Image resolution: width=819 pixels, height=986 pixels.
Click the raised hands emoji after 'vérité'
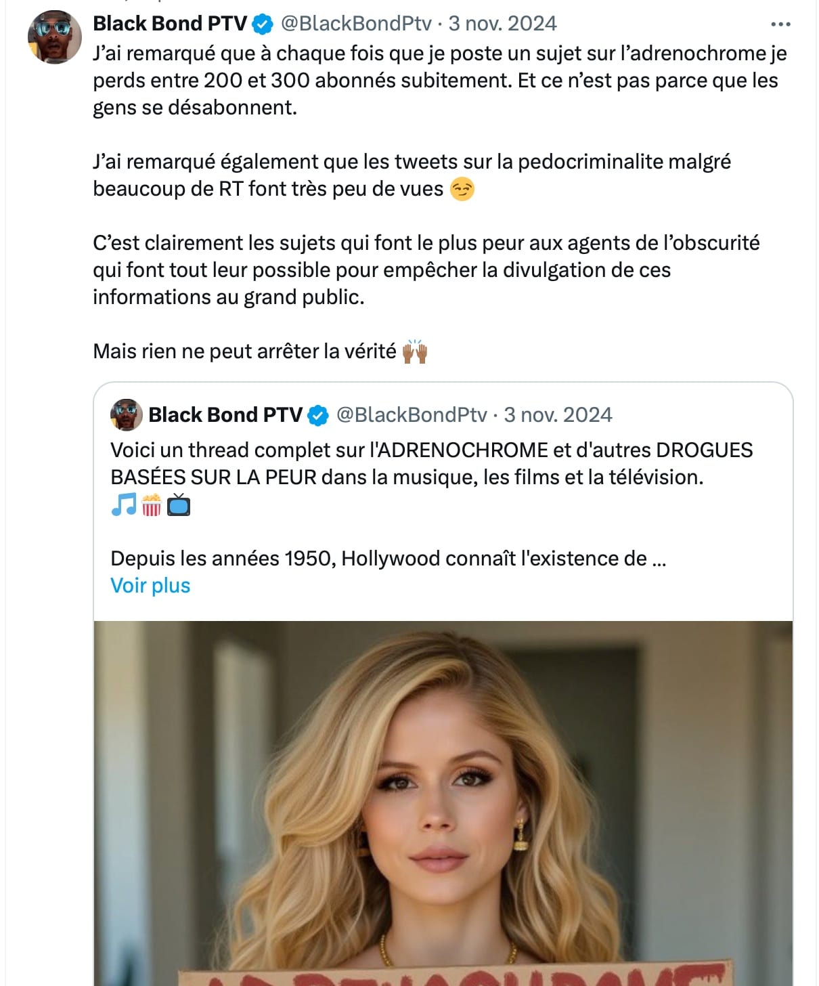pyautogui.click(x=415, y=351)
